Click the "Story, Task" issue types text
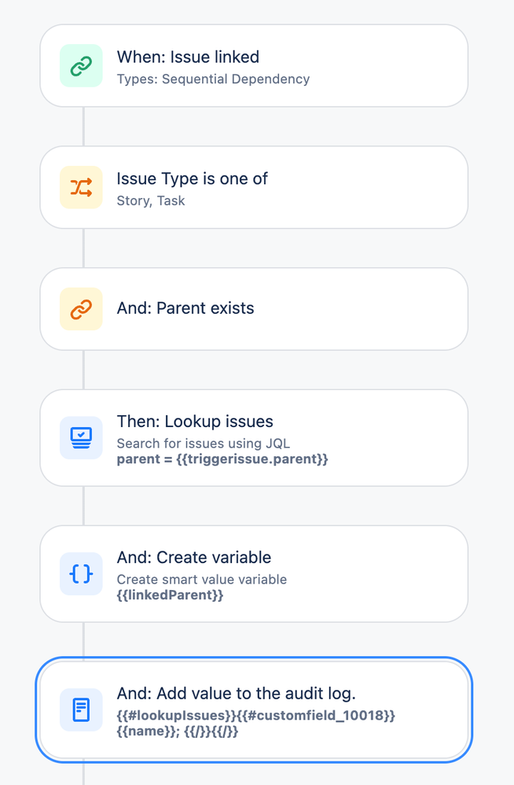 (151, 201)
